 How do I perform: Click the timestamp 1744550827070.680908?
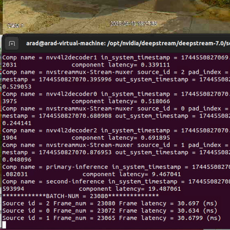coord(75,116)
